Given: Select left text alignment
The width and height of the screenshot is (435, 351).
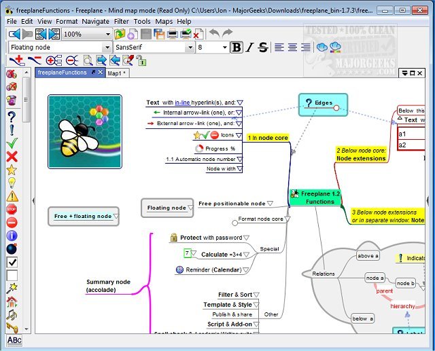Looking at the screenshot, I should [279, 48].
